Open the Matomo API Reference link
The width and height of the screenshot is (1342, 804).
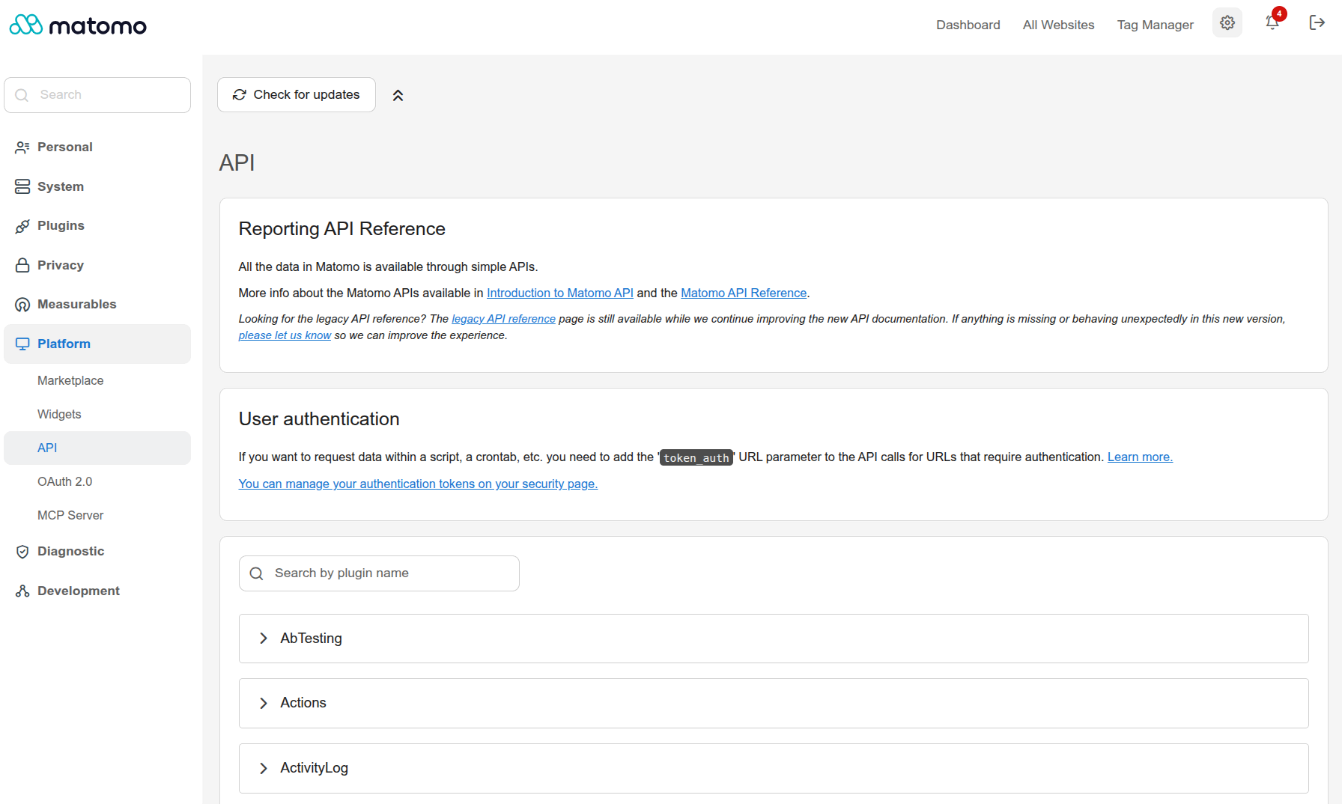tap(744, 293)
